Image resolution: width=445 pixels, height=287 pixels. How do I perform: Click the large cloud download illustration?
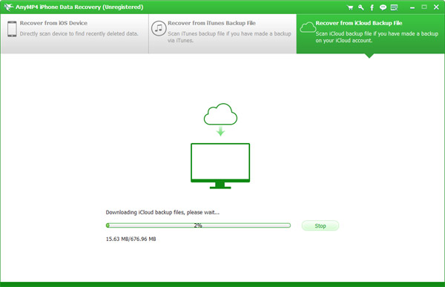(220, 114)
